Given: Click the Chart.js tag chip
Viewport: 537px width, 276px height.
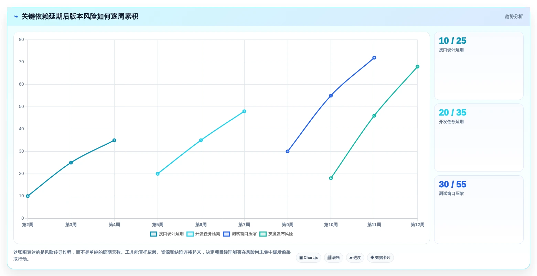Looking at the screenshot, I should pos(309,258).
